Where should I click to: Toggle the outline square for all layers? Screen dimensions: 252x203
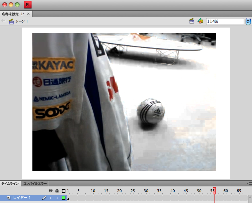[63, 191]
